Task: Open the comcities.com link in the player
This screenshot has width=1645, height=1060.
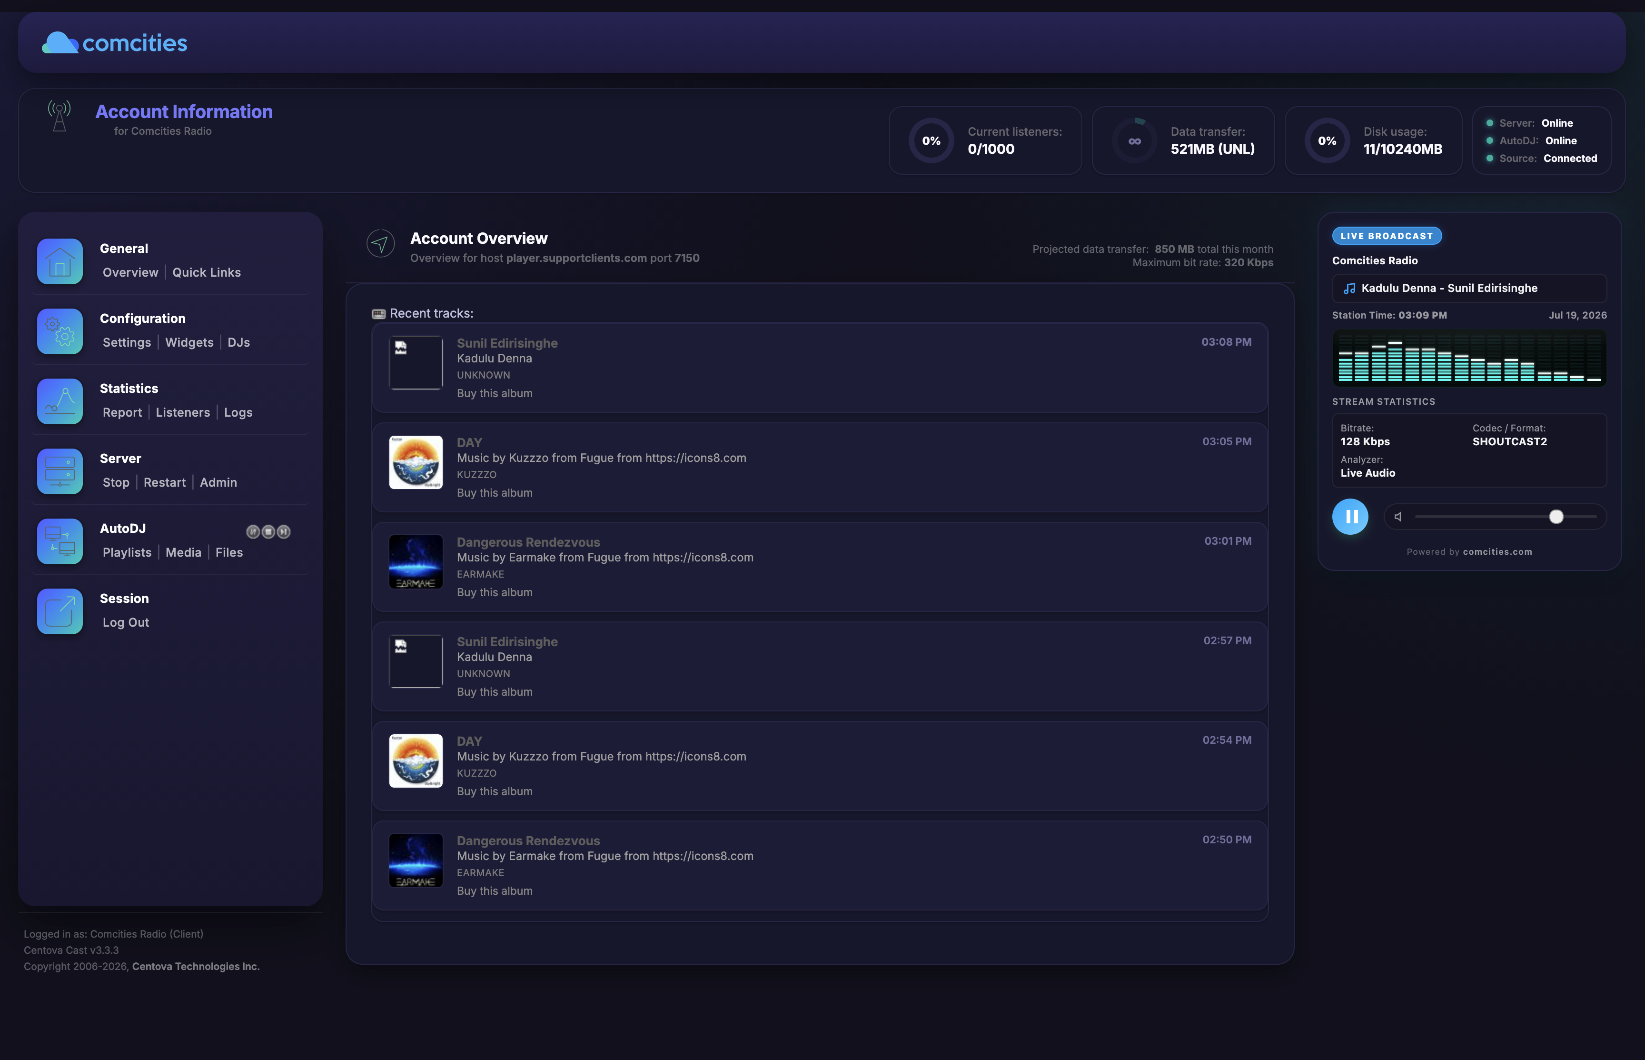Action: (1497, 552)
